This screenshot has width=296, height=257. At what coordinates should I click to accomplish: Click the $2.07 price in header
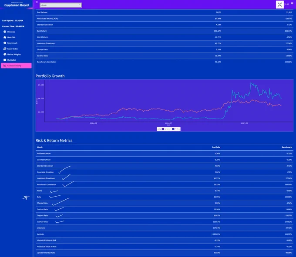coord(286,4)
